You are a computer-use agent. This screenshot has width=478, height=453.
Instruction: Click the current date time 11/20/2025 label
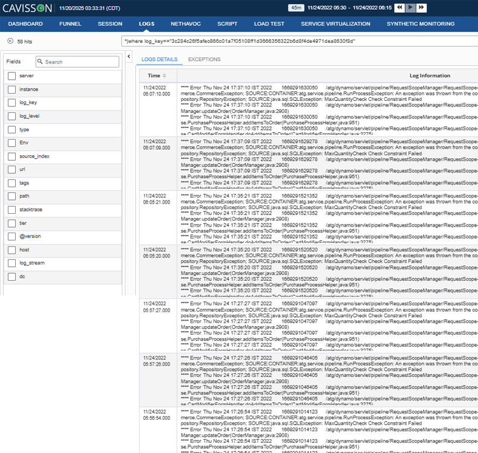[x=89, y=8]
